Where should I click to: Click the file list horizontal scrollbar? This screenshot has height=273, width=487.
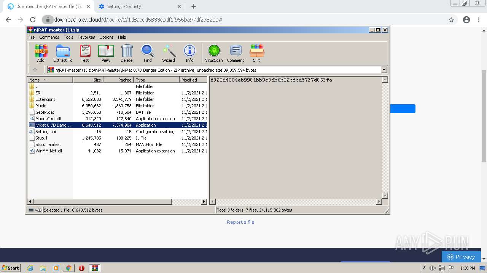click(x=103, y=202)
